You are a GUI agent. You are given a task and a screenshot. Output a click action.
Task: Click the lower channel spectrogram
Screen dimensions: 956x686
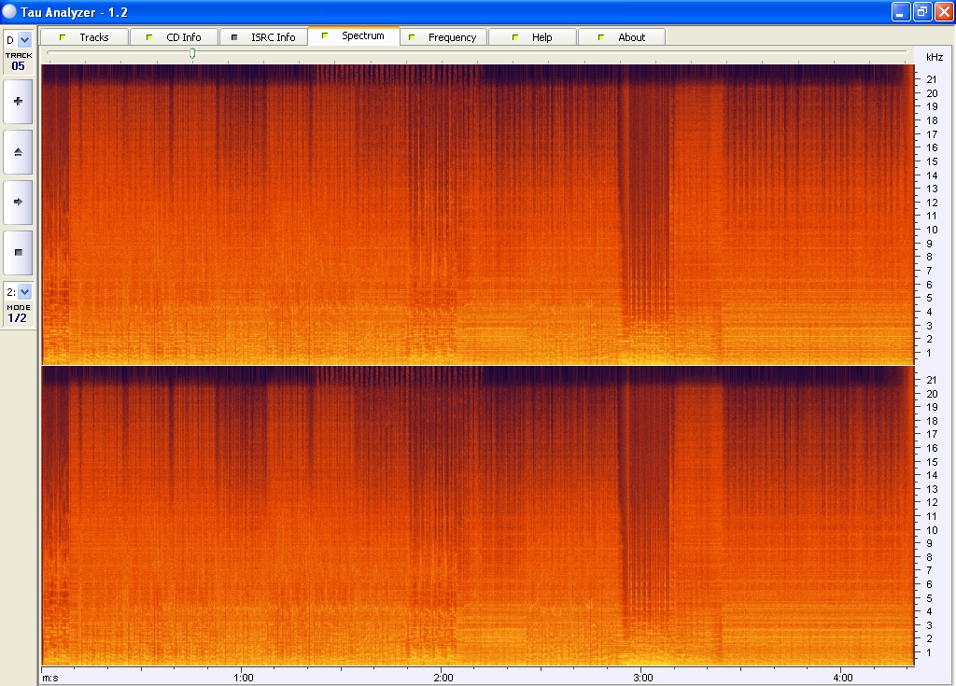pyautogui.click(x=476, y=515)
